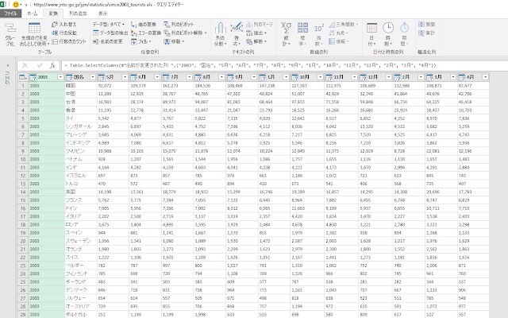Click the 列のピボット解除 (Unpivot) button
The height and width of the screenshot is (318, 508).
(x=183, y=33)
